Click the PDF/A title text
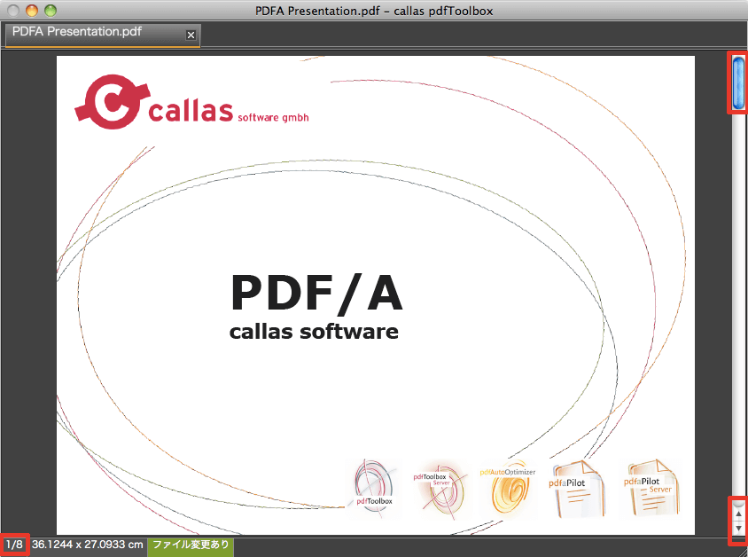This screenshot has width=748, height=557. coord(316,294)
